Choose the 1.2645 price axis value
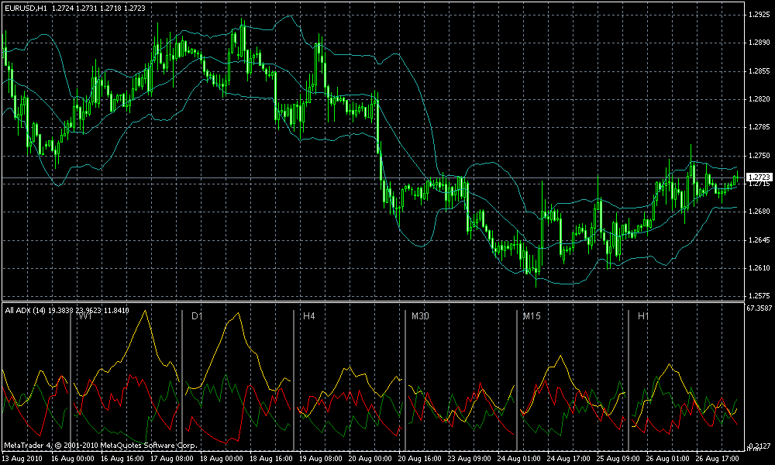 [760, 240]
